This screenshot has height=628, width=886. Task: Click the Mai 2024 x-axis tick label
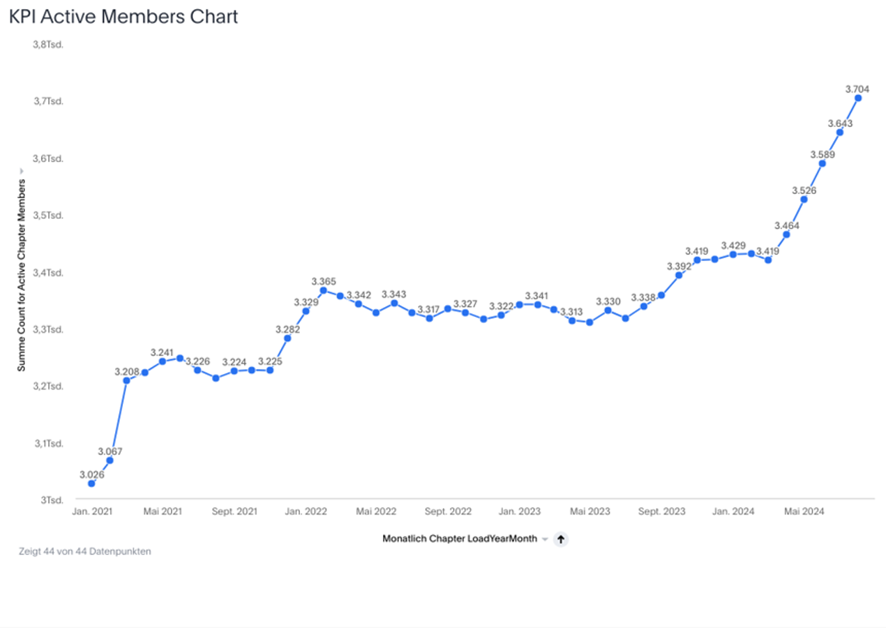pos(804,511)
